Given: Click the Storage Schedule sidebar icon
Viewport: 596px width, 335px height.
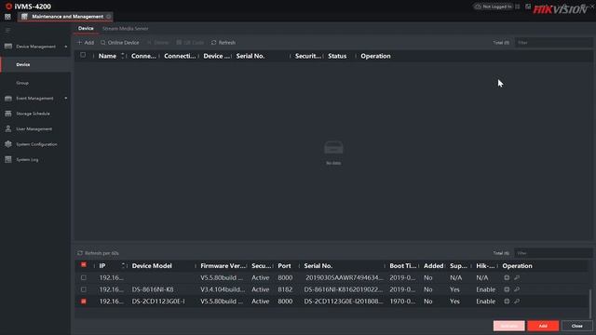Looking at the screenshot, I should 8,114.
